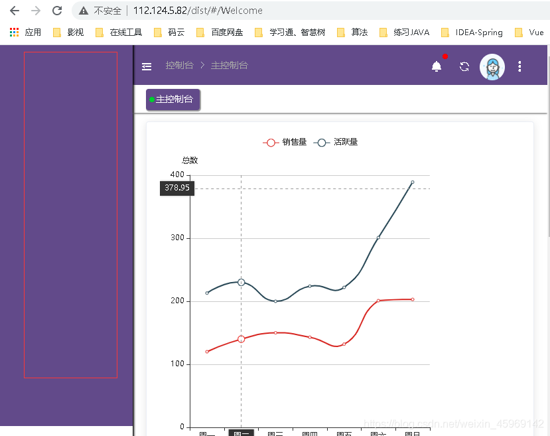Click the highlighted 活跃量 point on the dashed line

[x=241, y=282]
